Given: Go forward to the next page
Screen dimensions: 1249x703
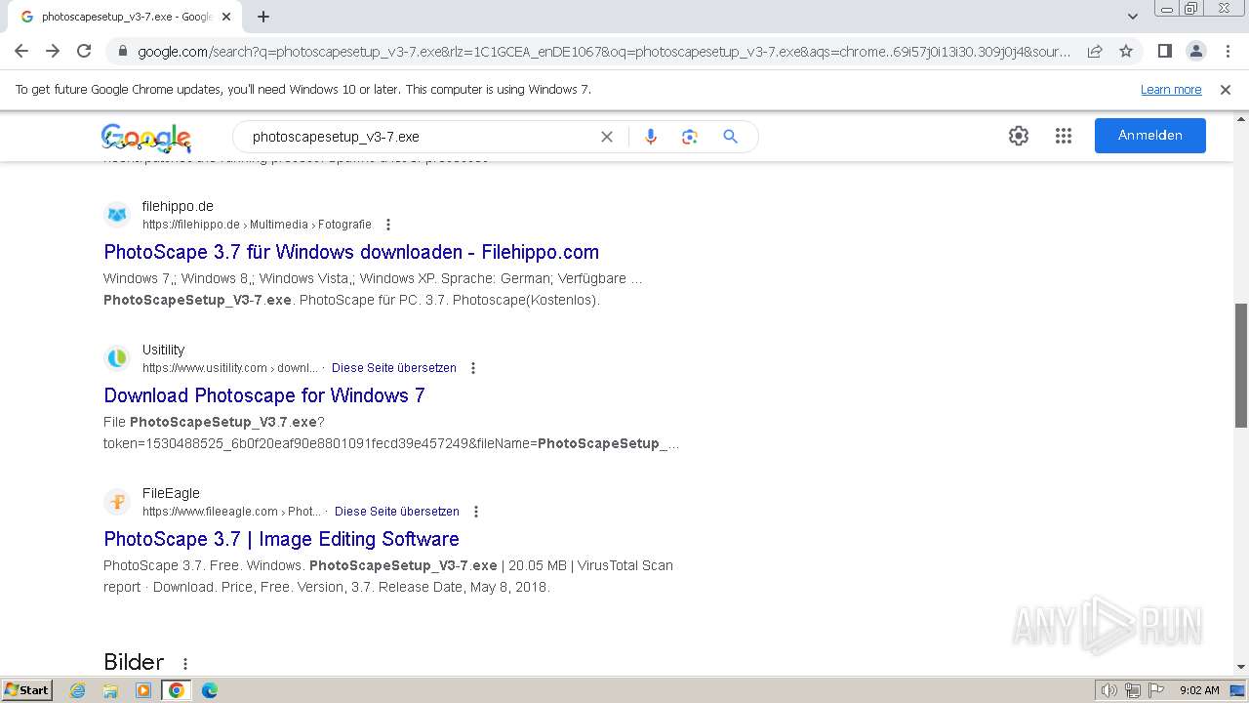Looking at the screenshot, I should click(53, 51).
